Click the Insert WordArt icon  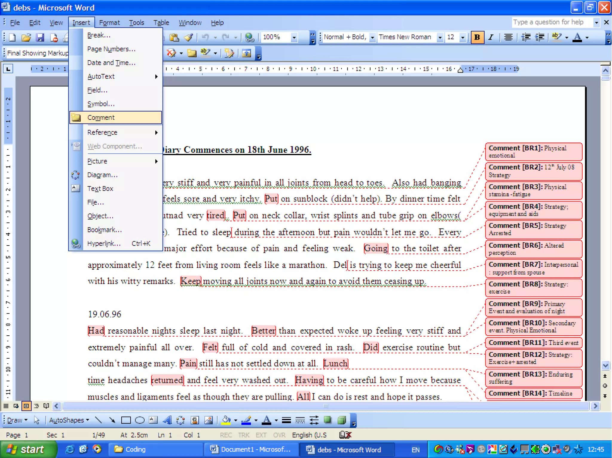pyautogui.click(x=167, y=420)
